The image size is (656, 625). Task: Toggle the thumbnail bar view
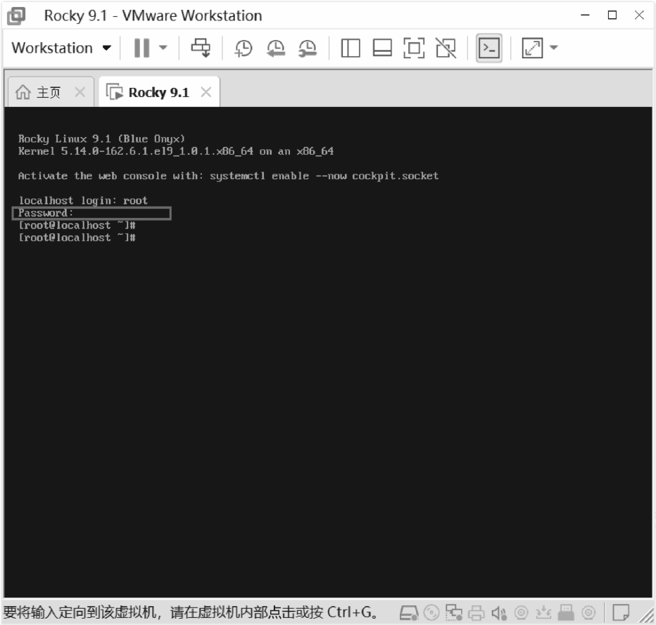click(x=382, y=48)
